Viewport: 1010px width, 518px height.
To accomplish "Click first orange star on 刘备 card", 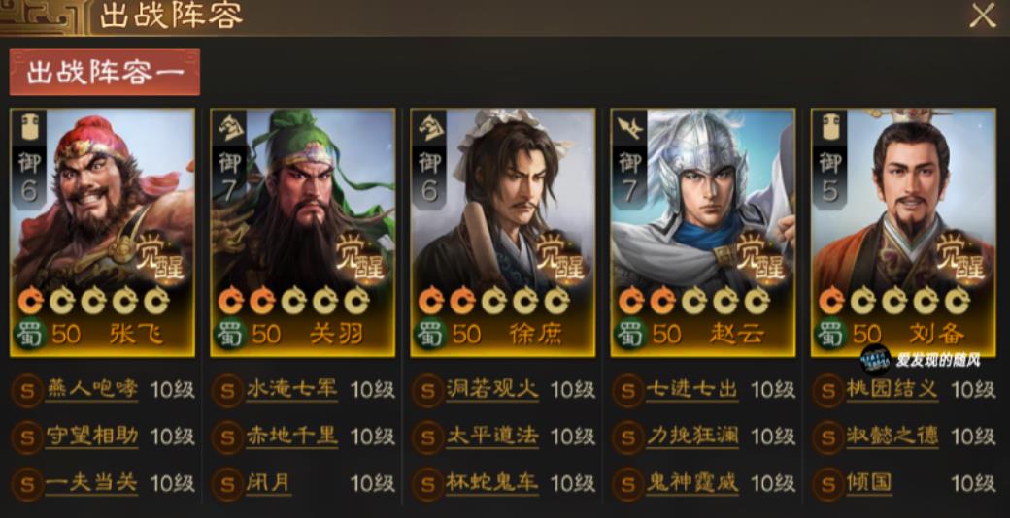I will [x=831, y=301].
